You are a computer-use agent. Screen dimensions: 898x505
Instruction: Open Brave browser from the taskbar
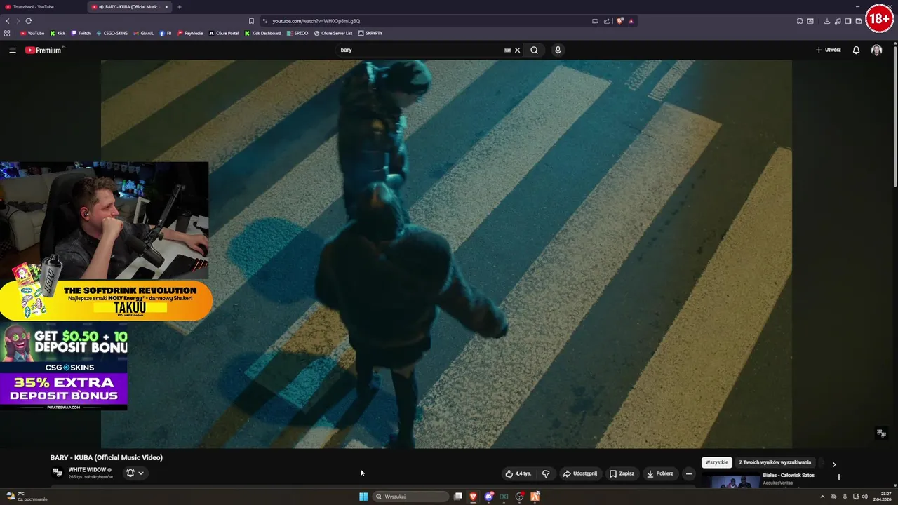click(473, 497)
